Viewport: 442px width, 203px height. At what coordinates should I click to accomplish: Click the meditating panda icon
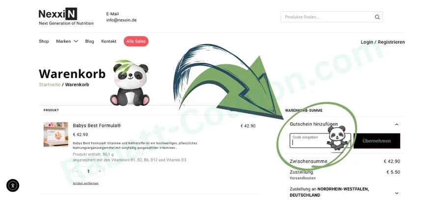coord(337,138)
